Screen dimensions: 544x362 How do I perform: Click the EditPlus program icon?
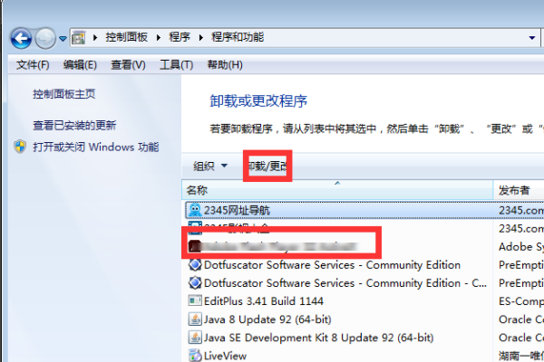pos(195,300)
